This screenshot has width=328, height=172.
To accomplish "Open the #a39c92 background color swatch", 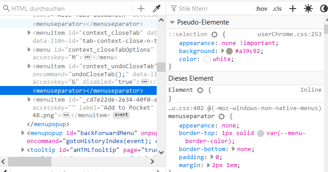I will click(x=229, y=51).
